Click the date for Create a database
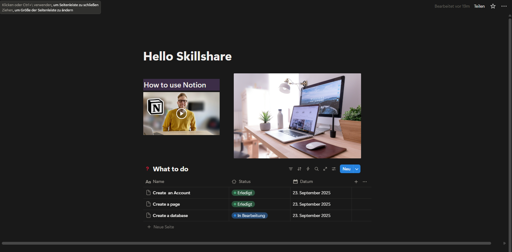This screenshot has width=512, height=252. point(312,215)
